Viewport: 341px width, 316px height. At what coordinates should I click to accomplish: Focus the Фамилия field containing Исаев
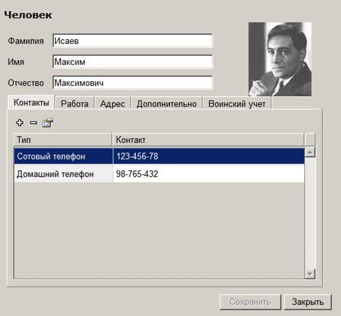[x=132, y=41]
